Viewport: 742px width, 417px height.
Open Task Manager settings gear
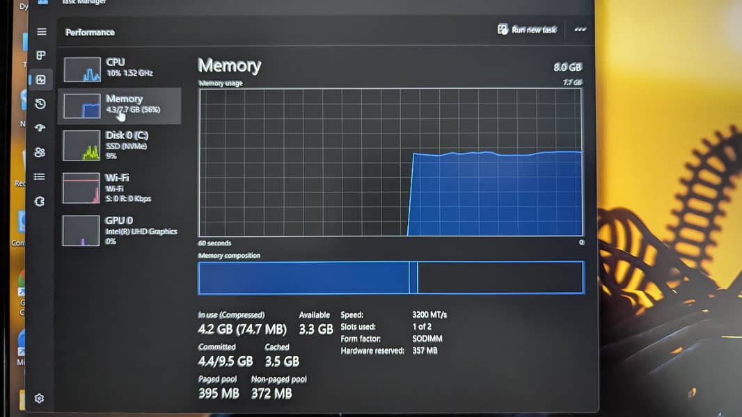pyautogui.click(x=39, y=398)
